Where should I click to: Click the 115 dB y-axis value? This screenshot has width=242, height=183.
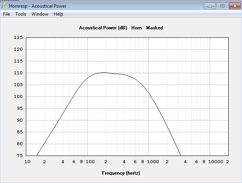click(x=18, y=61)
